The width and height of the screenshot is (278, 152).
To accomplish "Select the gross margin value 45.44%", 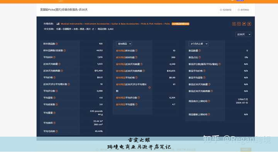I will coord(99,131).
